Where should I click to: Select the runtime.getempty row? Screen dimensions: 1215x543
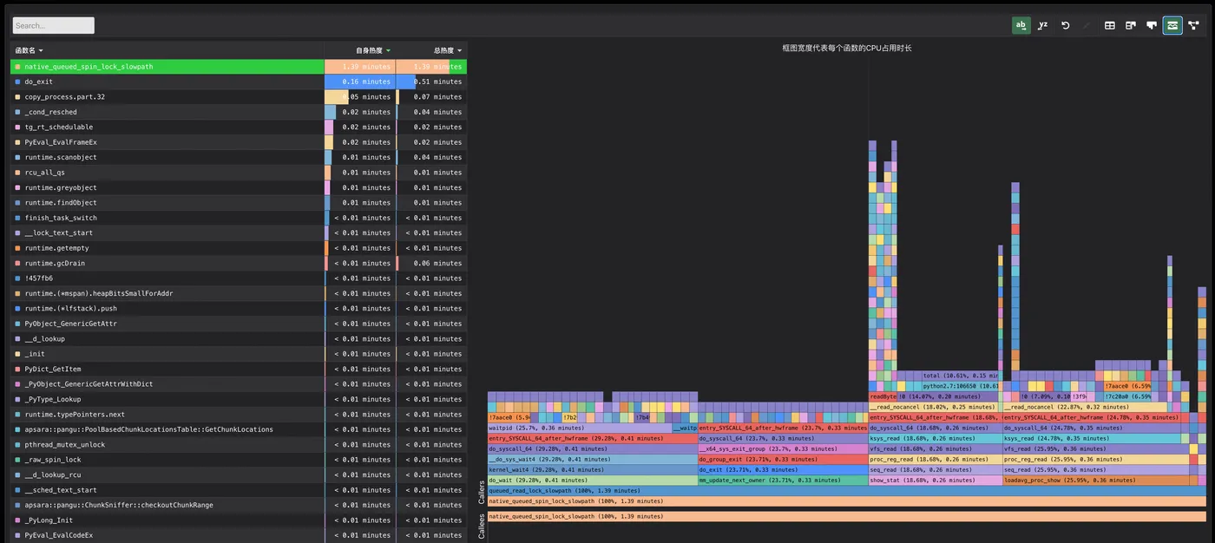239,248
